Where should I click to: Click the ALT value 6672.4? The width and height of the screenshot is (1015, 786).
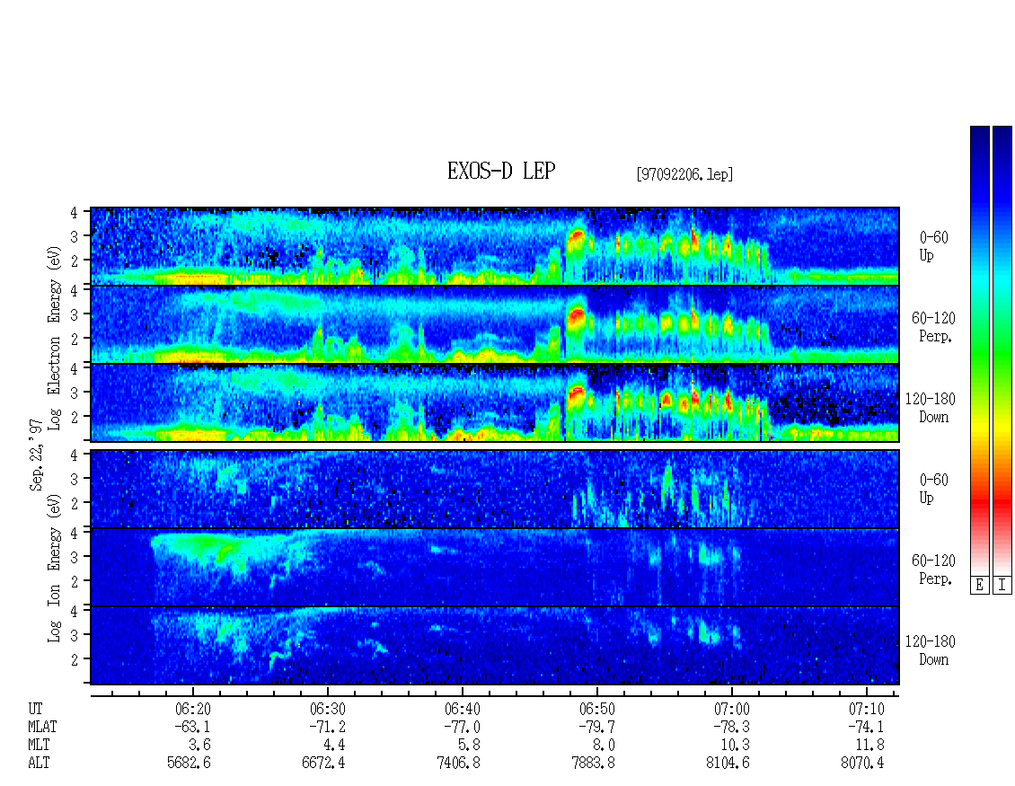pyautogui.click(x=323, y=764)
